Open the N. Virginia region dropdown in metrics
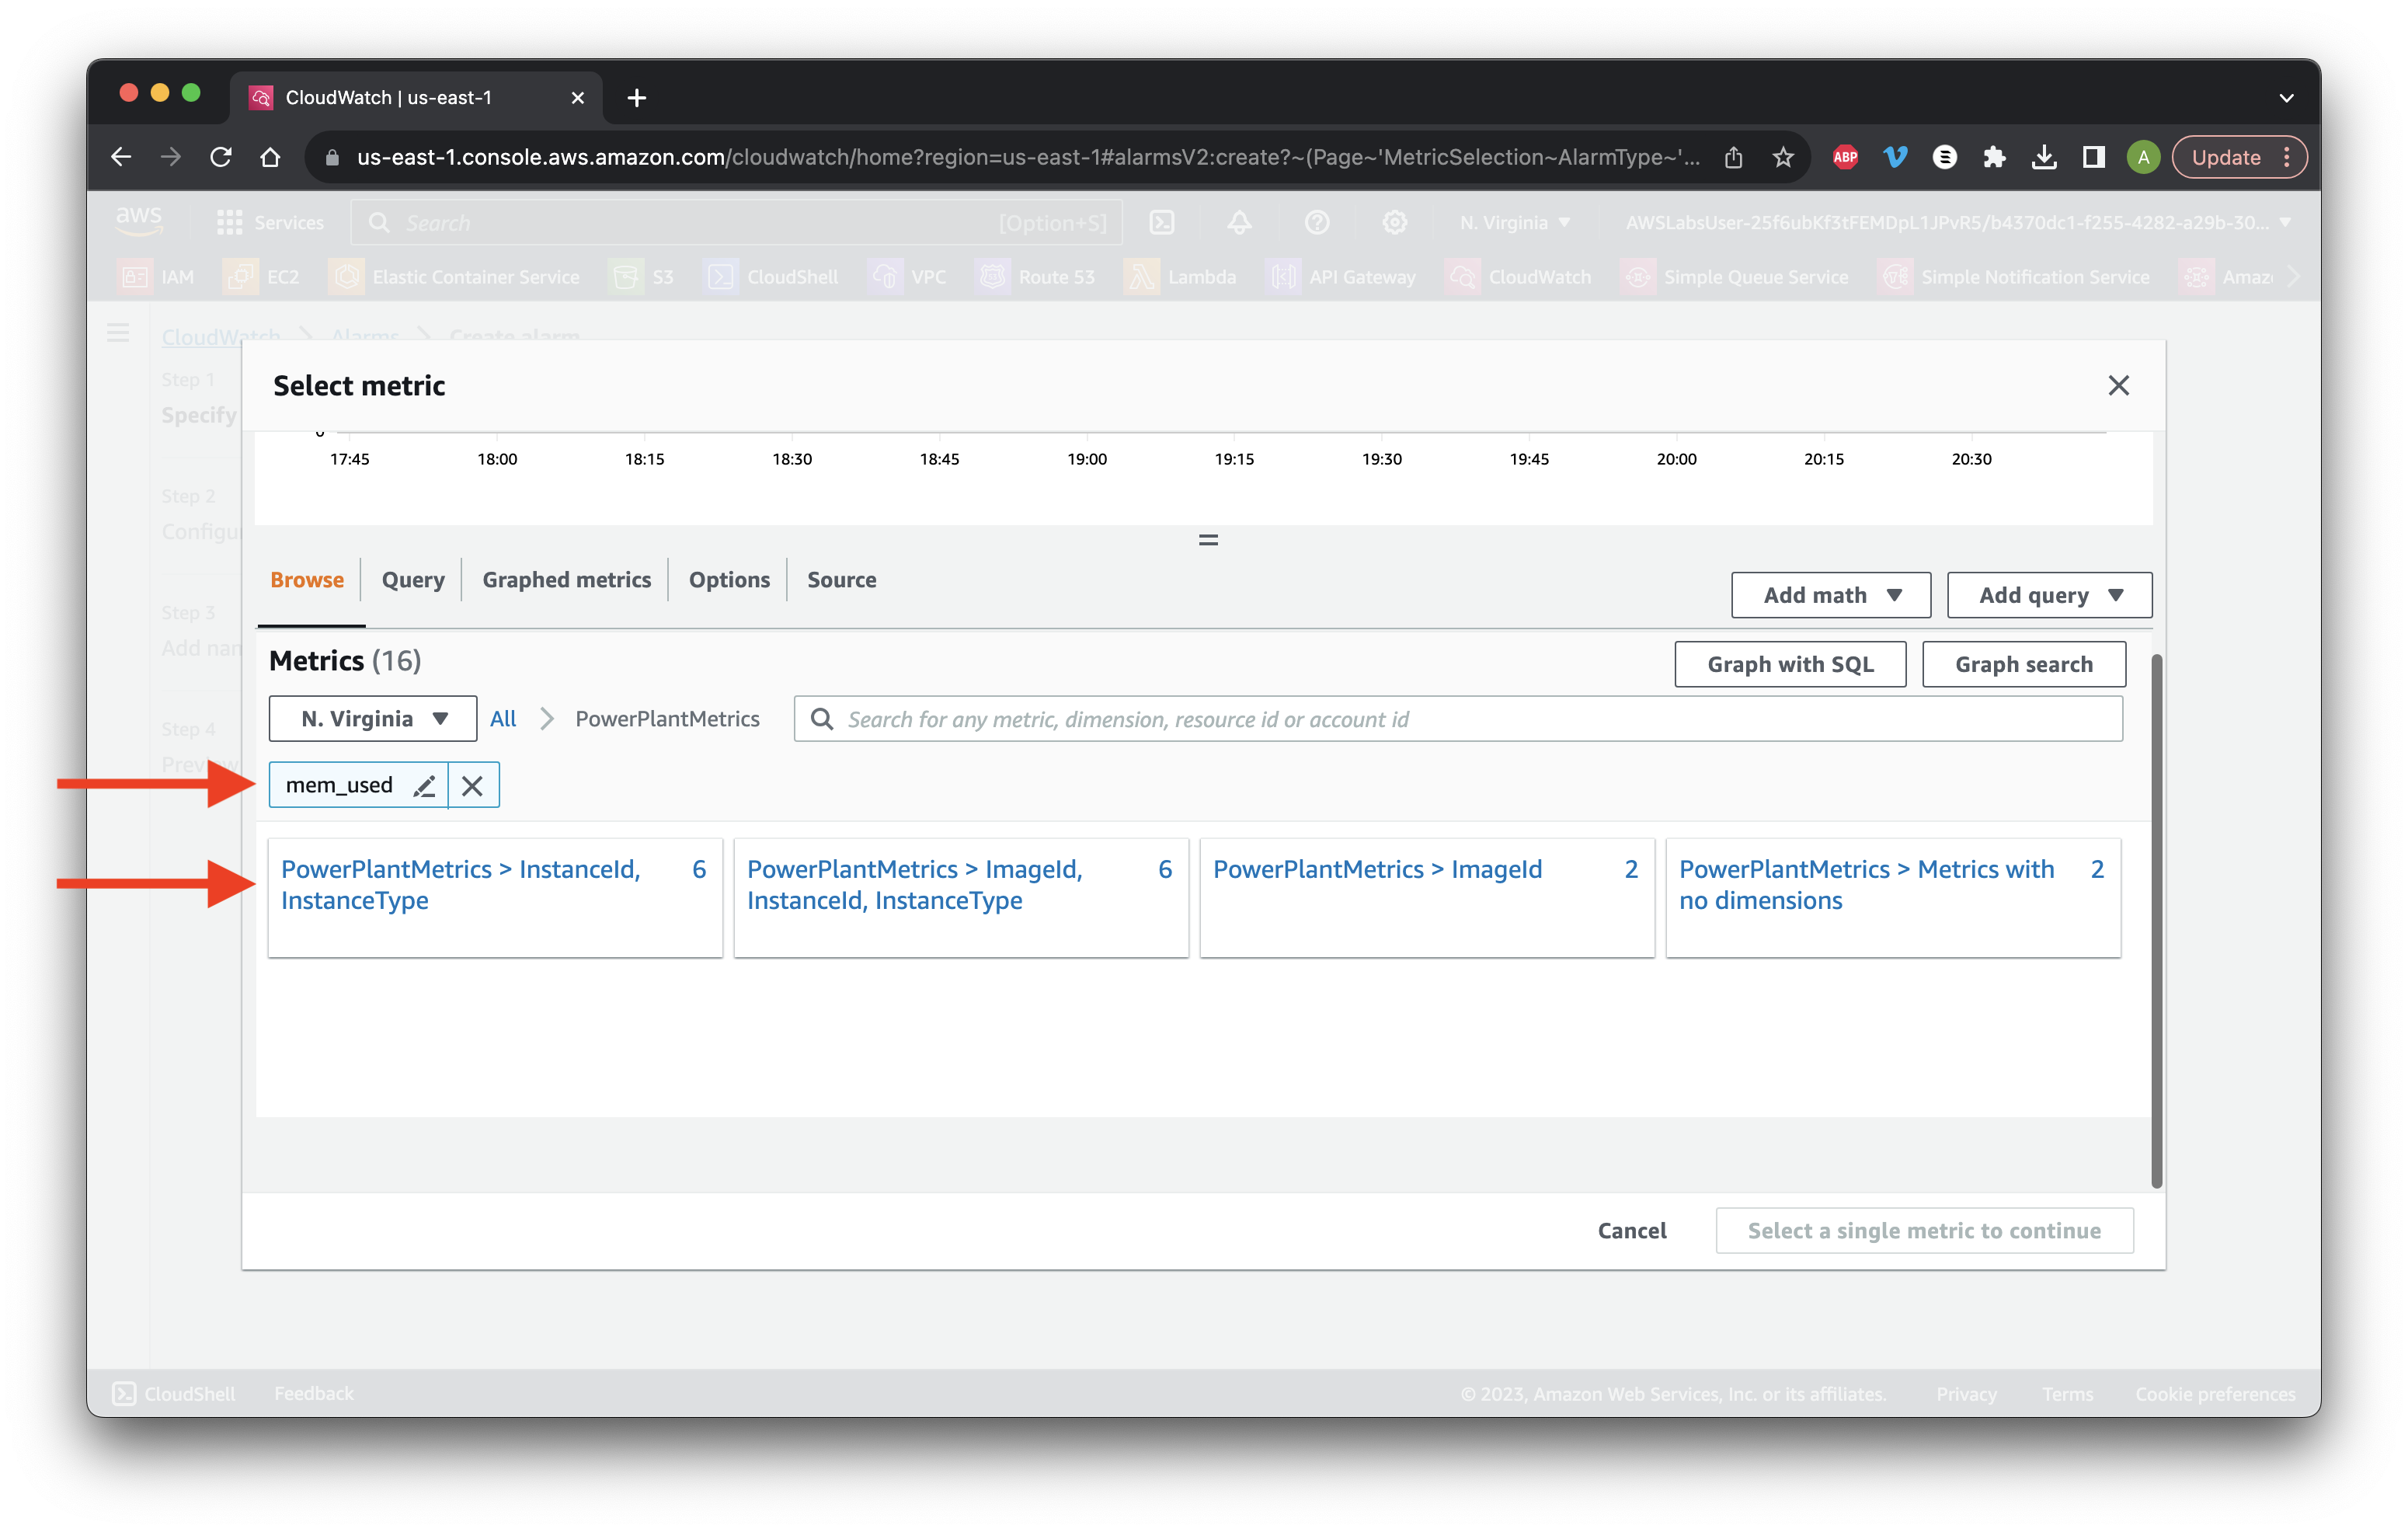 373,719
